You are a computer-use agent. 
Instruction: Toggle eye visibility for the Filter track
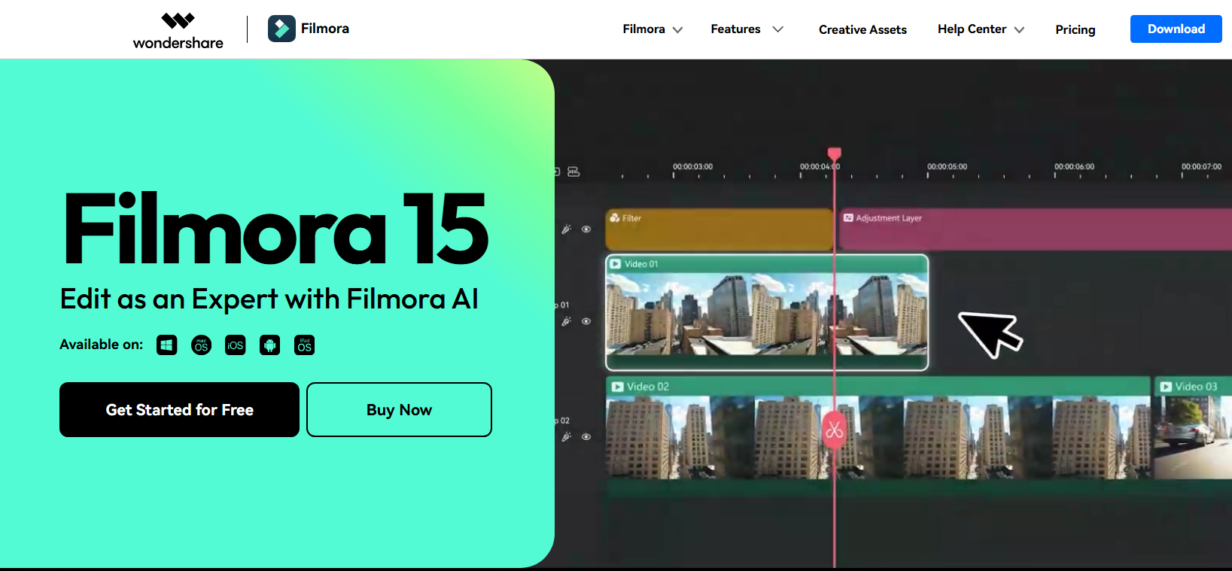click(x=586, y=229)
